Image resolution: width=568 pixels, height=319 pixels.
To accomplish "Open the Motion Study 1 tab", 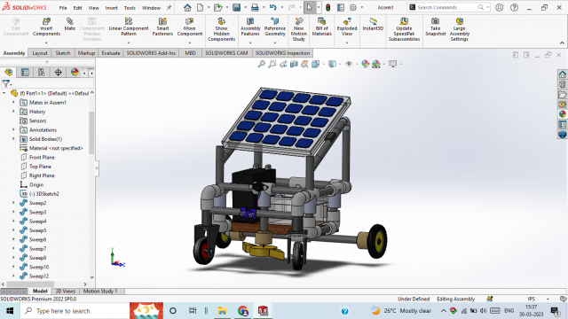I will pos(100,292).
